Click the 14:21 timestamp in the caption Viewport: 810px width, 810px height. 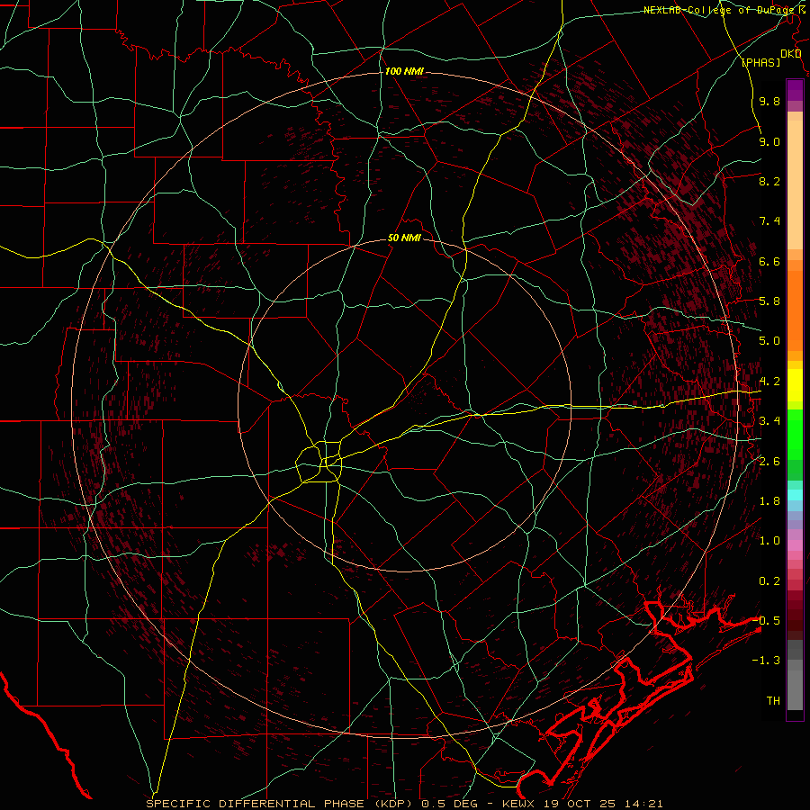pos(644,804)
